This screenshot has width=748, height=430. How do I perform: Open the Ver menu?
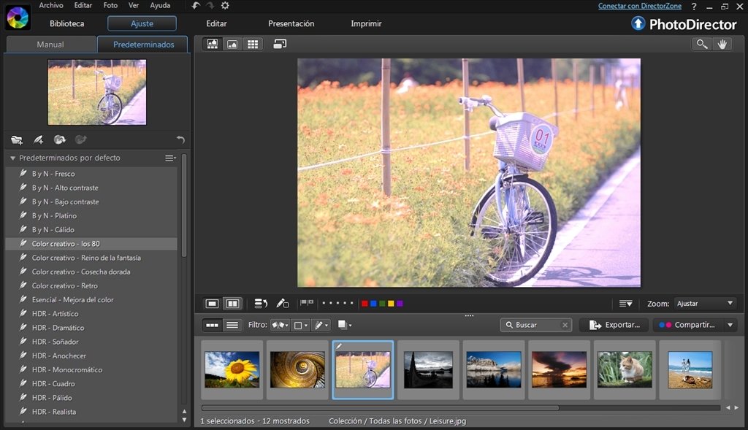(x=134, y=5)
